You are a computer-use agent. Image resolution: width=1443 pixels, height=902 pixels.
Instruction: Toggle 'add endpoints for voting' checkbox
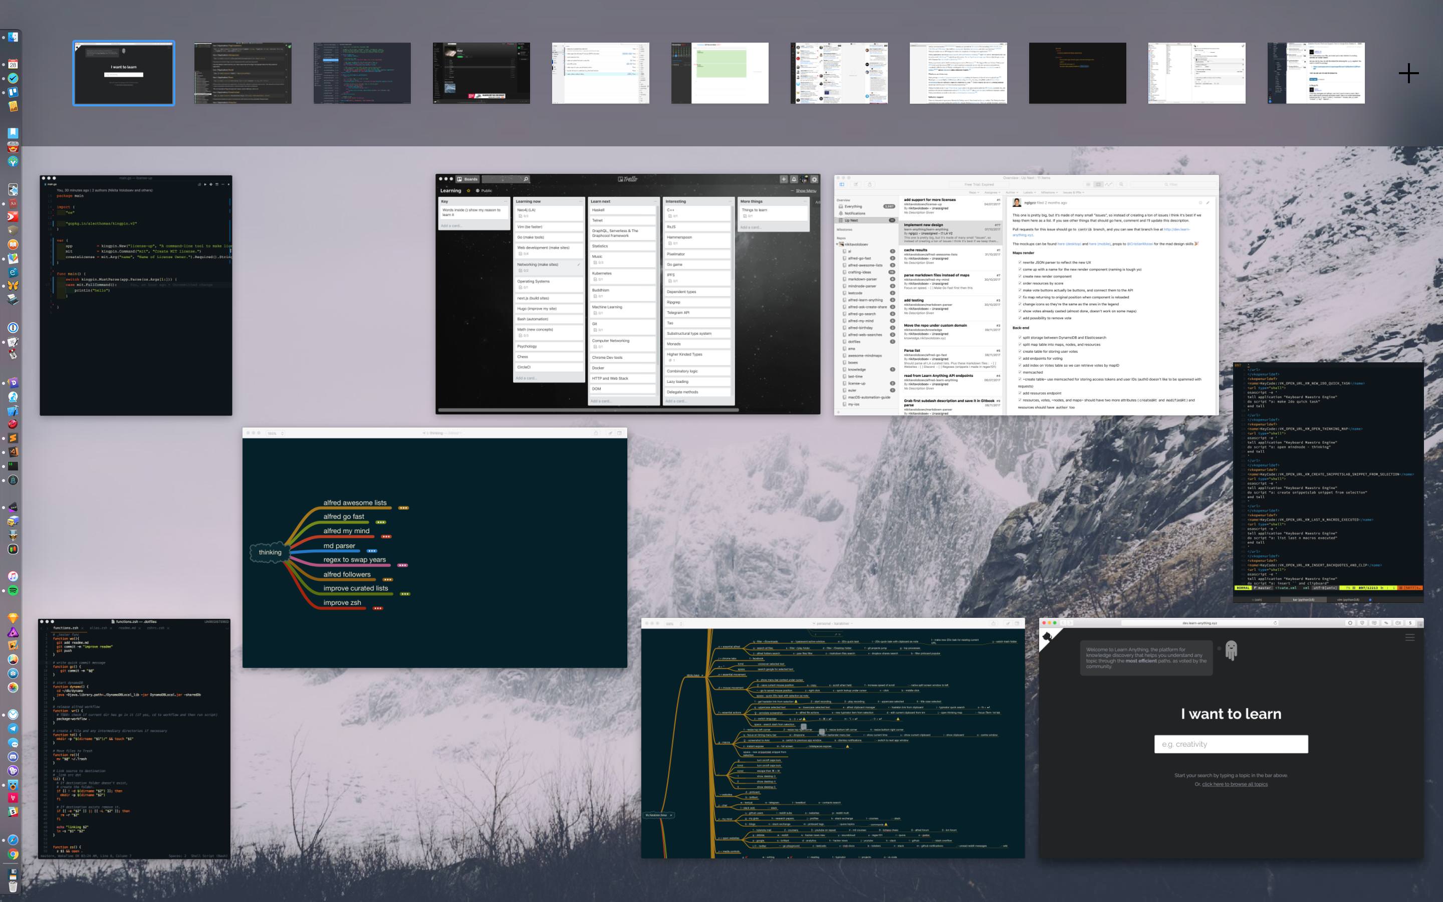(x=1020, y=358)
